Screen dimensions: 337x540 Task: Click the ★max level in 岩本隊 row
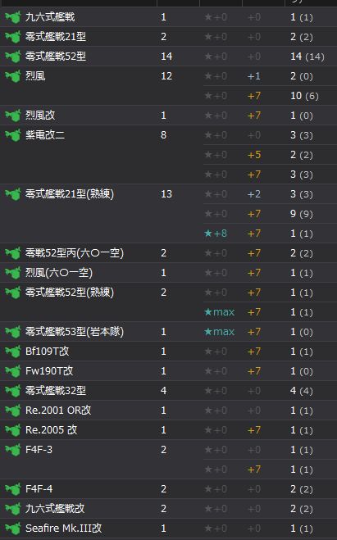219,332
